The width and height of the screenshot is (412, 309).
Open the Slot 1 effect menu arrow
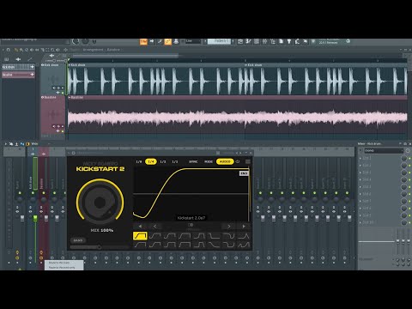pyautogui.click(x=360, y=158)
